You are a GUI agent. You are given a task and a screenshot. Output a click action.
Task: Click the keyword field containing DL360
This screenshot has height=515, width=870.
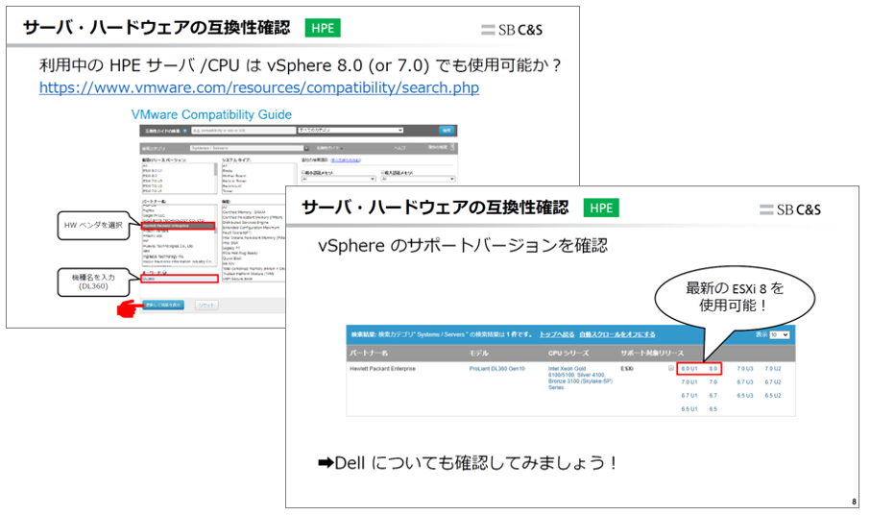coord(180,279)
